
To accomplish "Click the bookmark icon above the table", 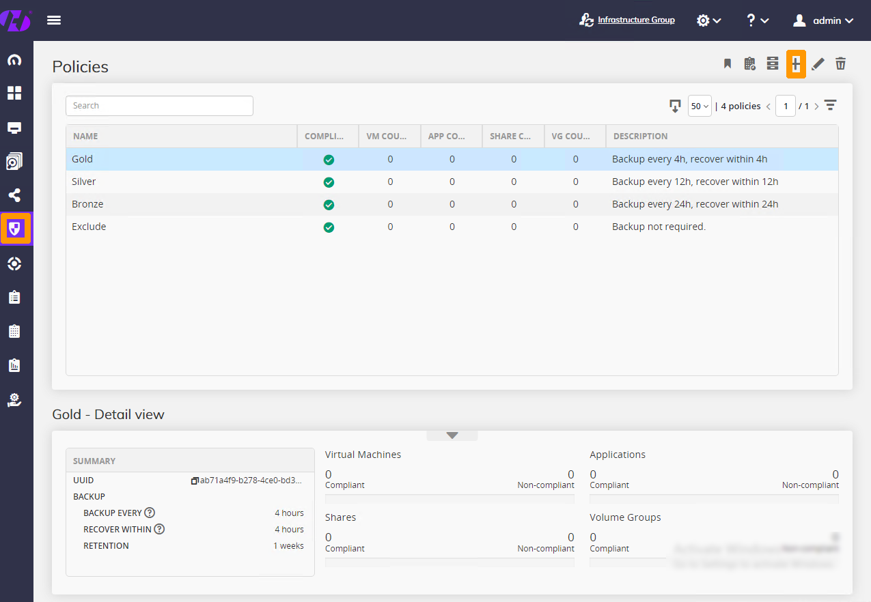I will pos(728,64).
